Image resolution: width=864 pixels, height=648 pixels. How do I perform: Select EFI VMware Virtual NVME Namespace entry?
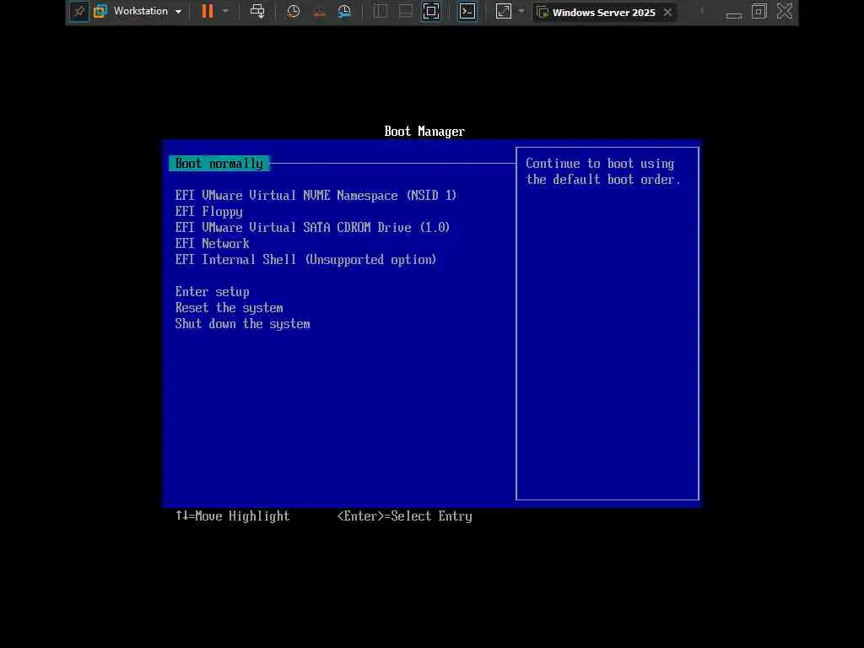coord(316,196)
